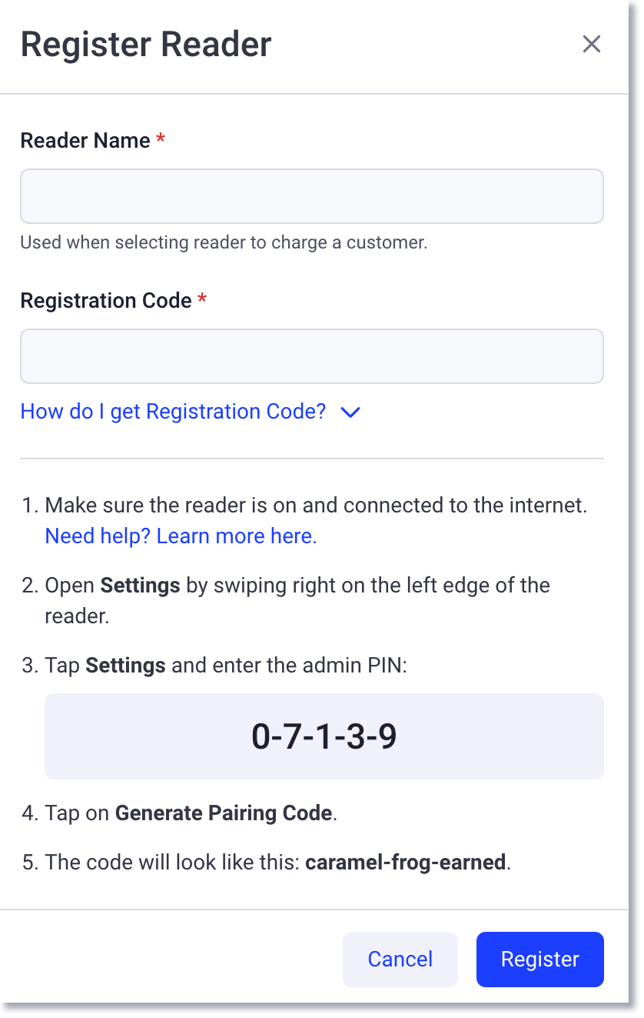Expand the How do I get Registration Code chevron
Viewport: 644px width, 1018px height.
pyautogui.click(x=350, y=413)
